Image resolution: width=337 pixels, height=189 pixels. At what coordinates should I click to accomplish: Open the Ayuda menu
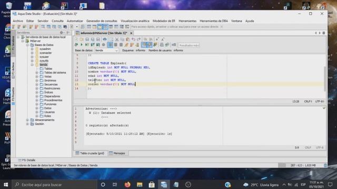[250, 21]
